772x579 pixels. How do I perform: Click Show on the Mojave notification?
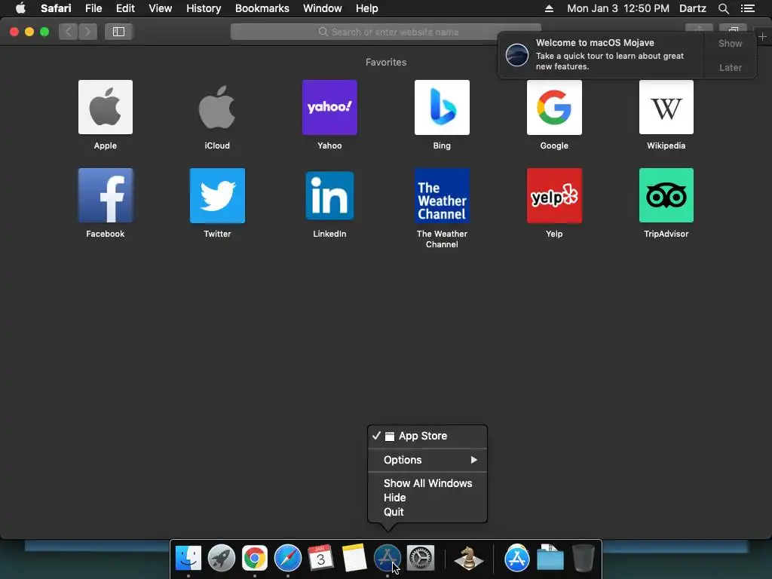point(730,43)
